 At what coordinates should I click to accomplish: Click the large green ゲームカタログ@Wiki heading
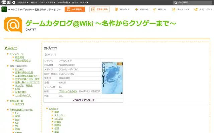coord(101,23)
